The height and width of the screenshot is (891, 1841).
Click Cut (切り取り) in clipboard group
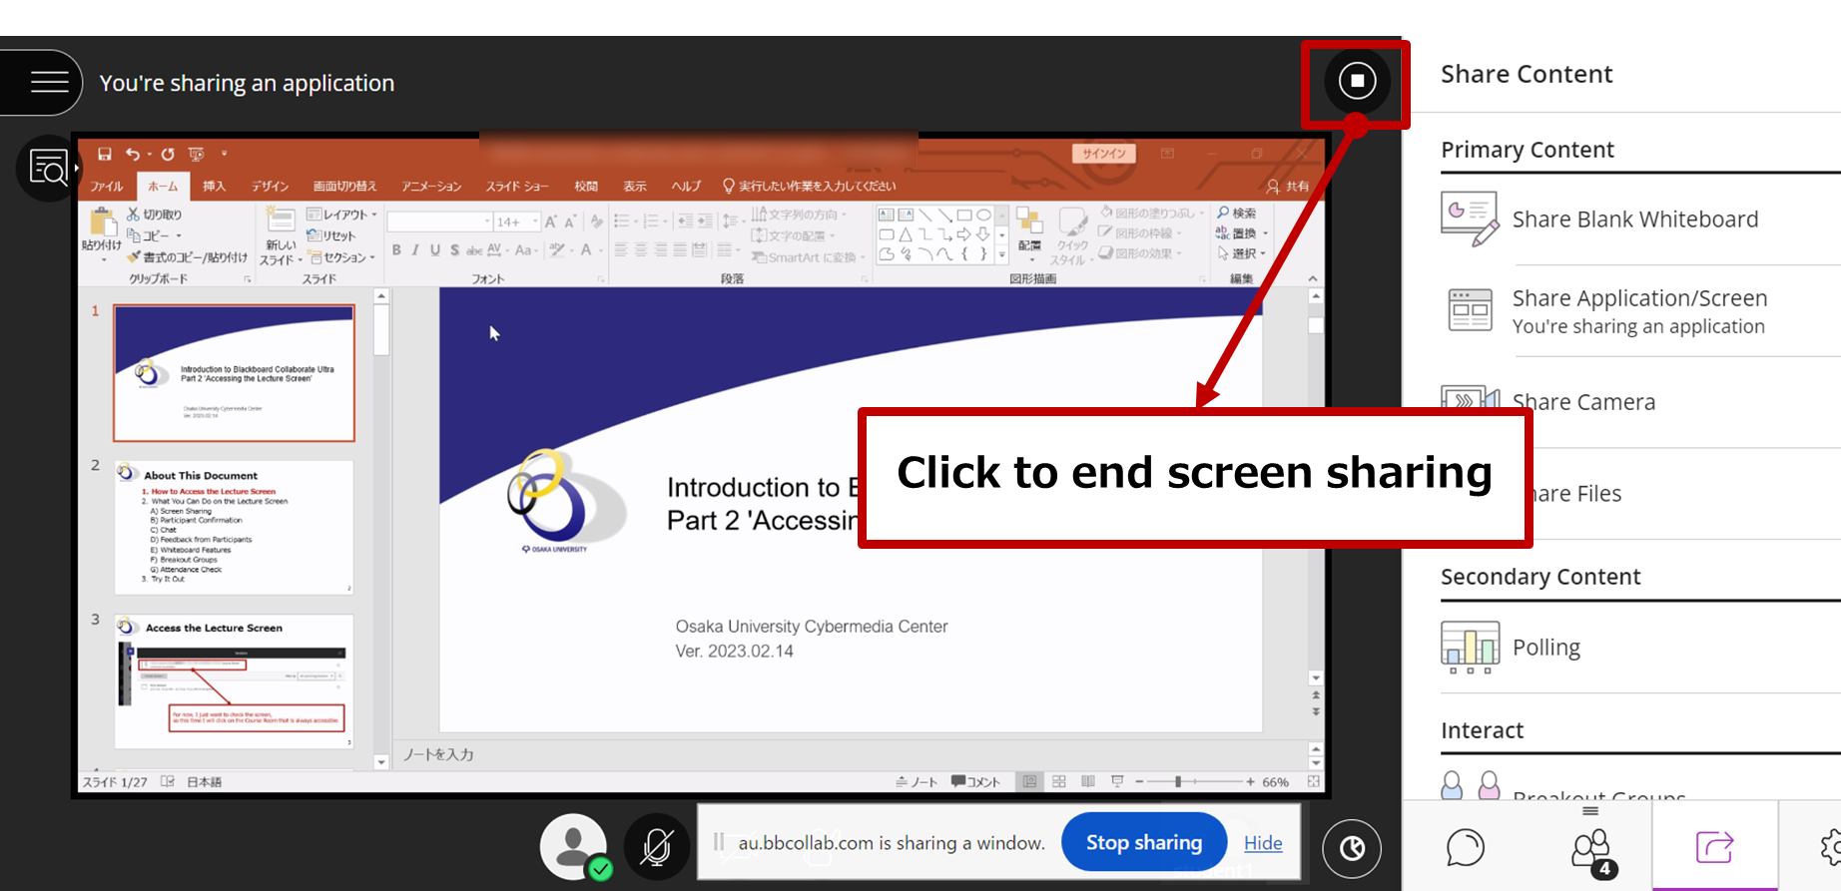pos(155,214)
